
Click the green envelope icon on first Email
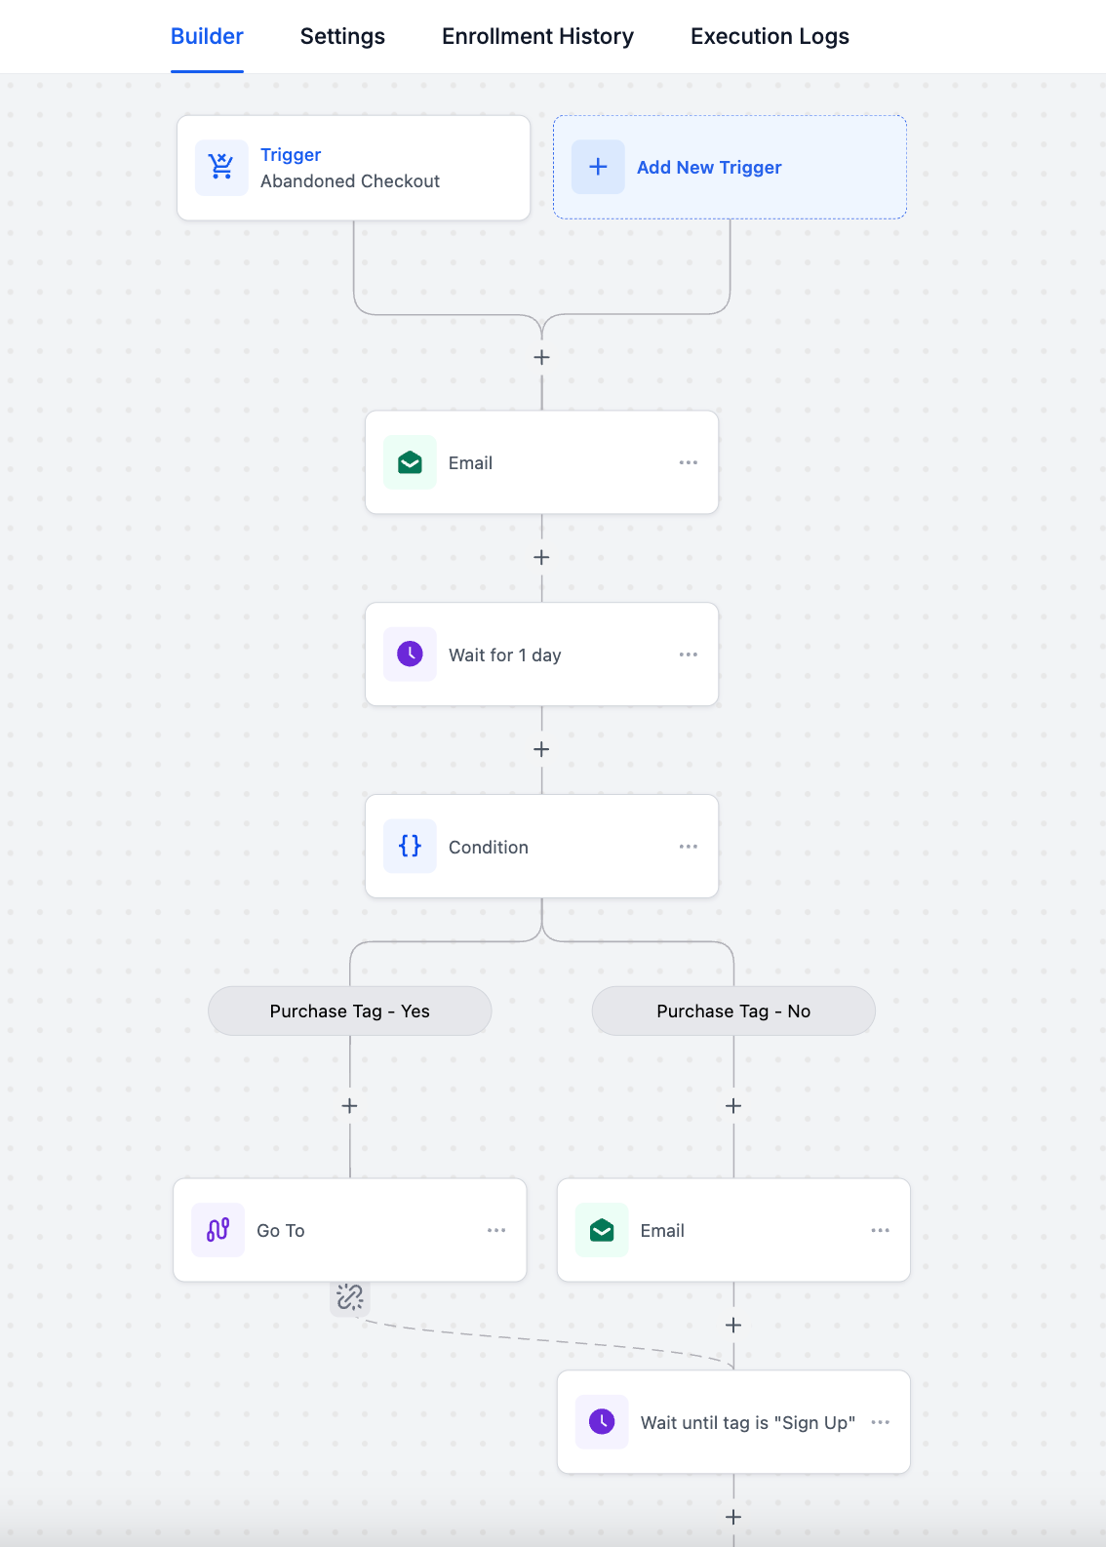(411, 462)
